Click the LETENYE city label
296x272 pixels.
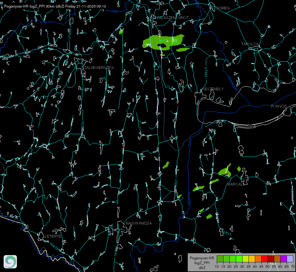53,236
